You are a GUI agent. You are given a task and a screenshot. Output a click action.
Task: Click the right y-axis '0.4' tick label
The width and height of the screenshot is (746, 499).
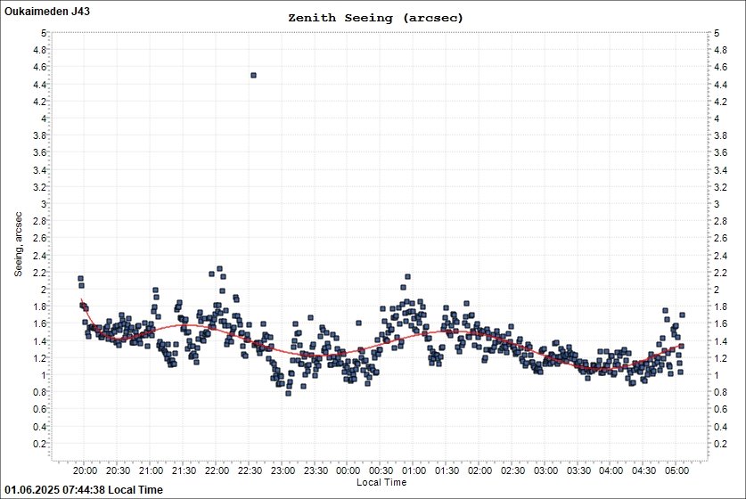720,427
